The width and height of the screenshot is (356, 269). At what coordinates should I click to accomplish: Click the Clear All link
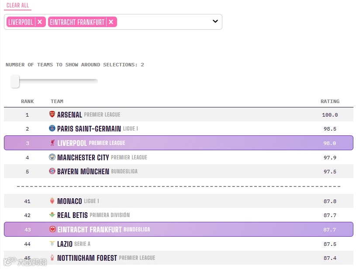tap(17, 5)
